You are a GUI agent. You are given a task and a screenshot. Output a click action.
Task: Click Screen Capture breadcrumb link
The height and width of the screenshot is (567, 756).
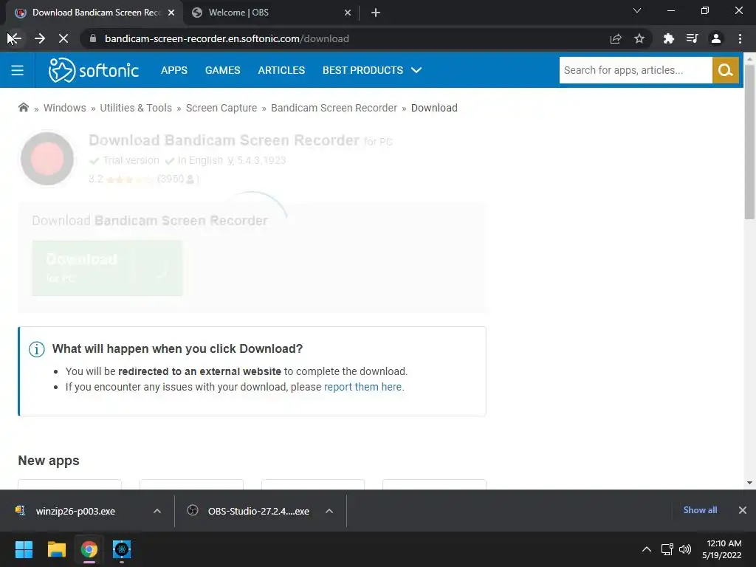221,108
